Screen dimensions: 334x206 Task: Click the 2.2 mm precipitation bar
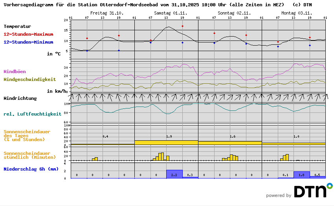pyautogui.click(x=174, y=174)
